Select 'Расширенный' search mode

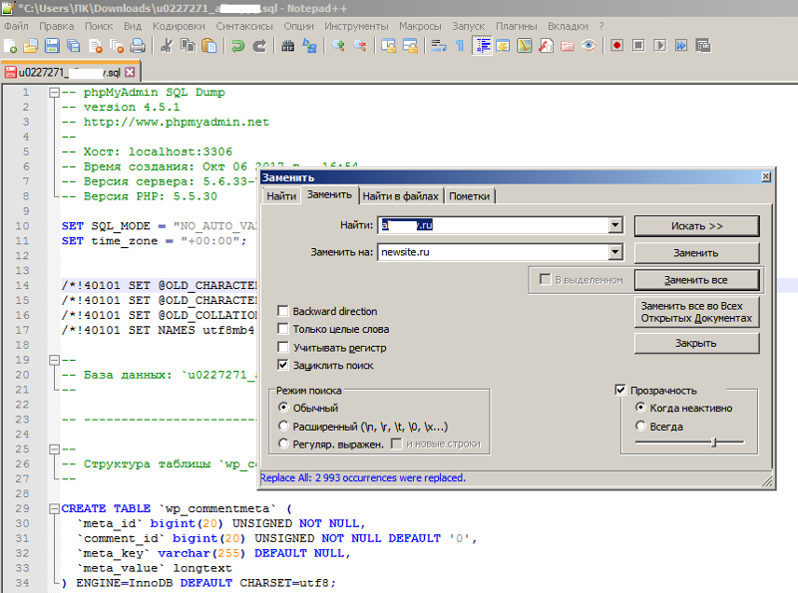pos(283,426)
